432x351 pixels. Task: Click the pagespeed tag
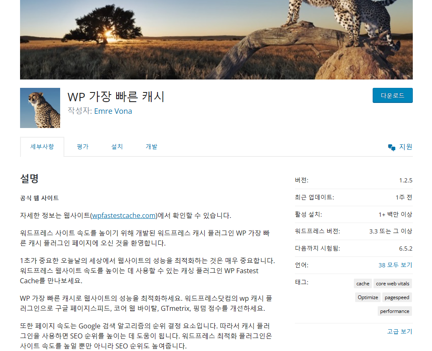click(397, 297)
